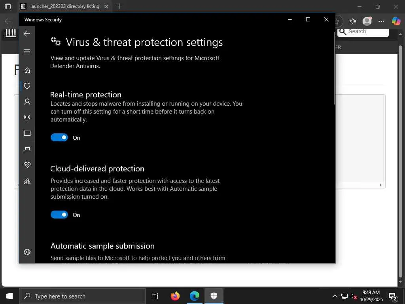Viewport: 405px width, 304px height.
Task: Click the Windows Security window scrollbar
Action: [334, 68]
